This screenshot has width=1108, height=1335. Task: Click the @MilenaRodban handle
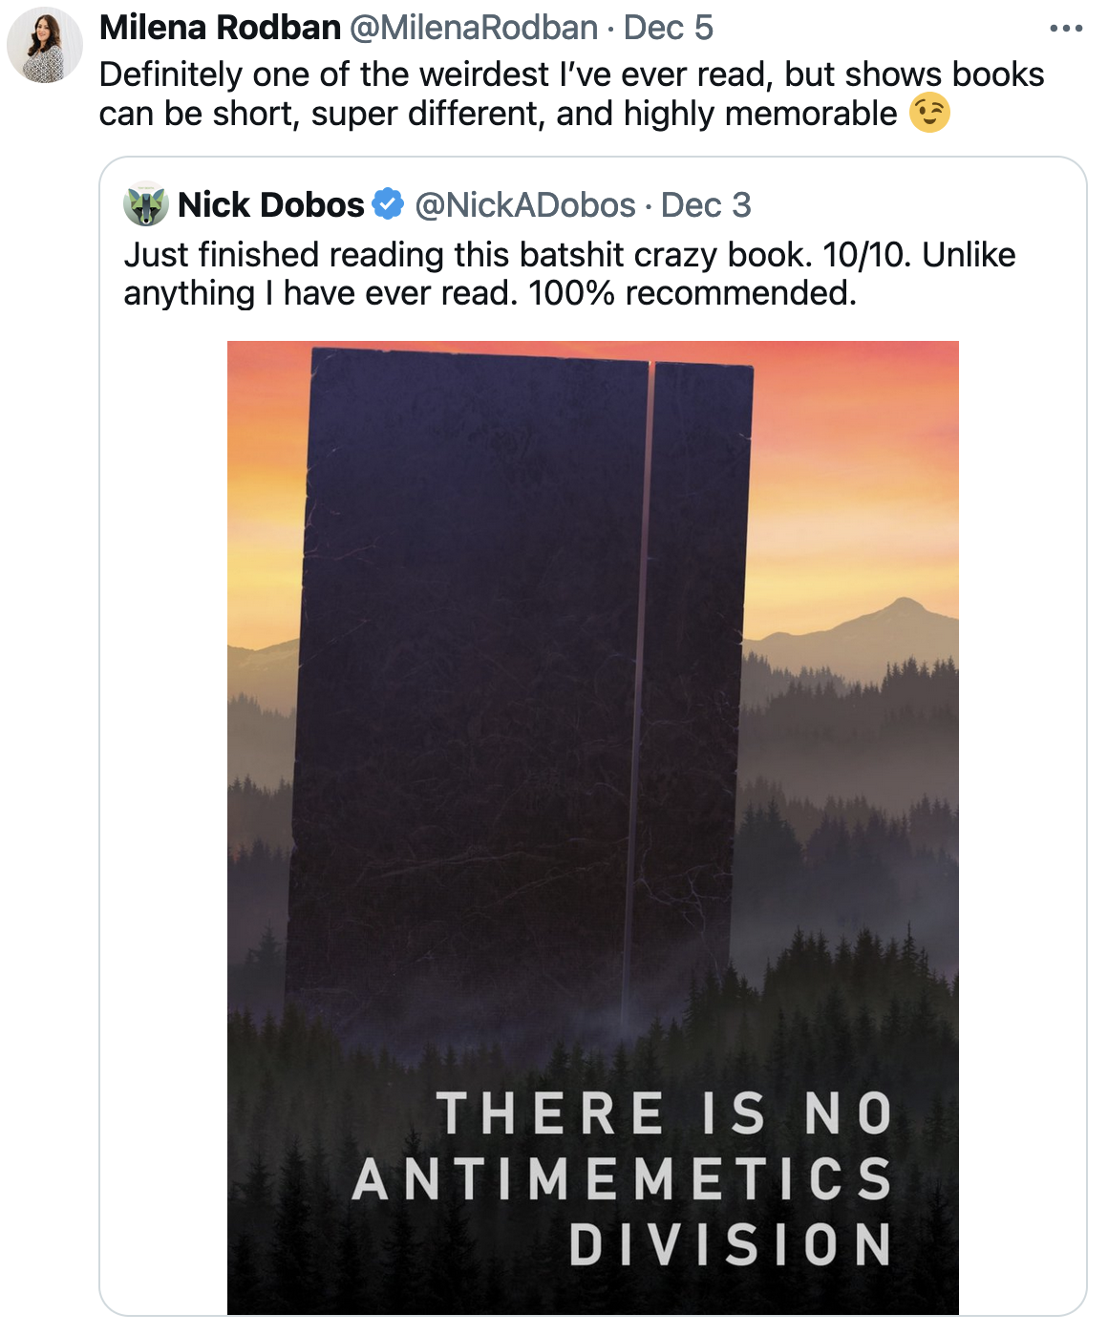point(474,28)
